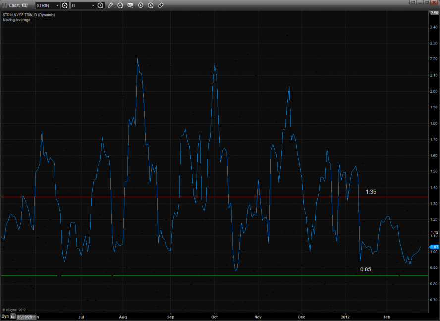Maximize the chart window
The image size is (440, 321).
[x=428, y=3]
